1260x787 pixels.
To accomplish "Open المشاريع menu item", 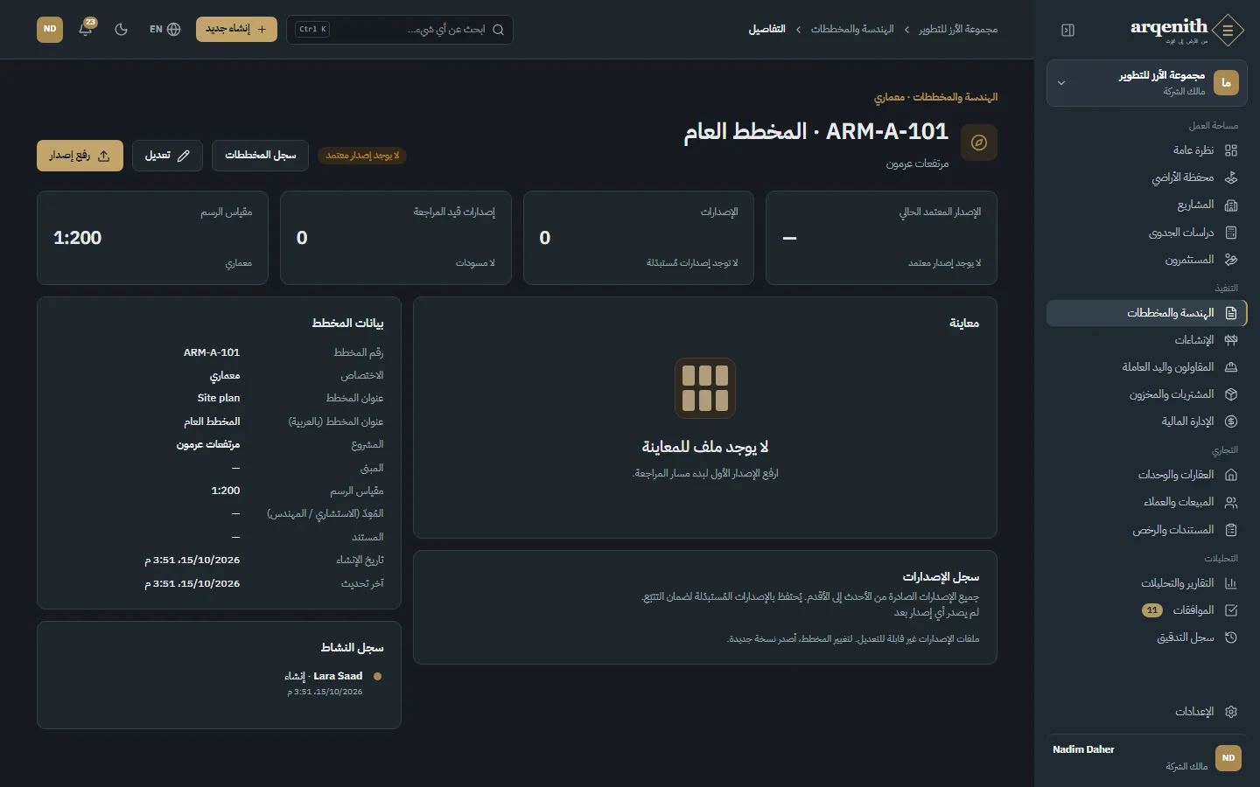I will pyautogui.click(x=1146, y=205).
